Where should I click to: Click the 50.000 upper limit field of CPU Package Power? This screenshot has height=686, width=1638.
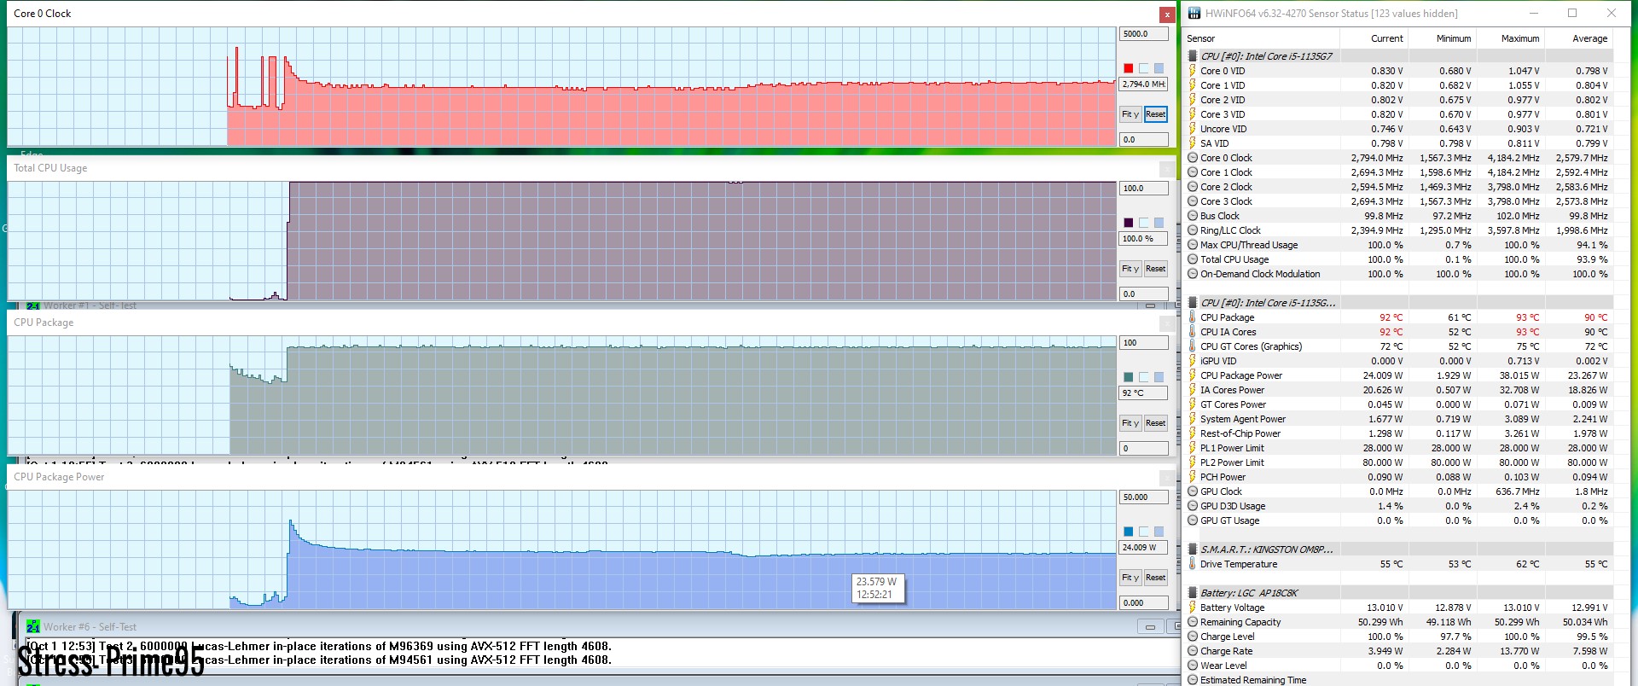click(1142, 497)
